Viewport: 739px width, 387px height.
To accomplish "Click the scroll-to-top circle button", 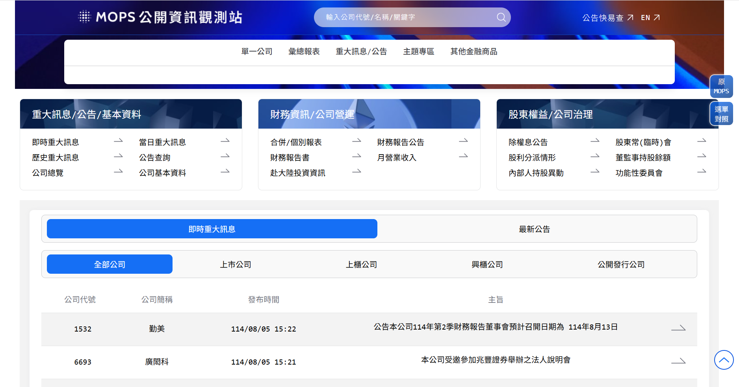I will tap(724, 360).
